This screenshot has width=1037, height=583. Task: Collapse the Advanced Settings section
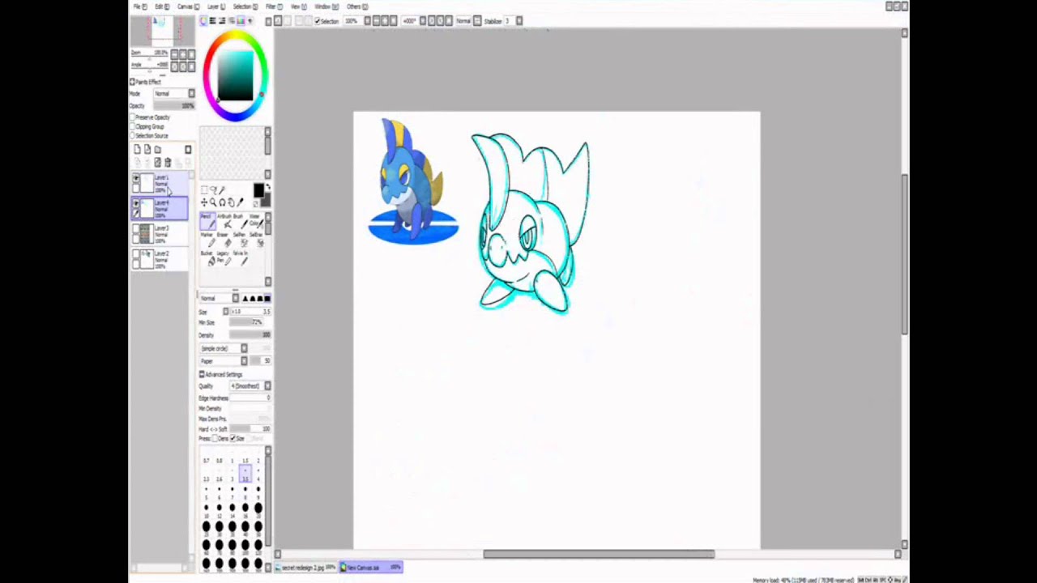point(201,374)
